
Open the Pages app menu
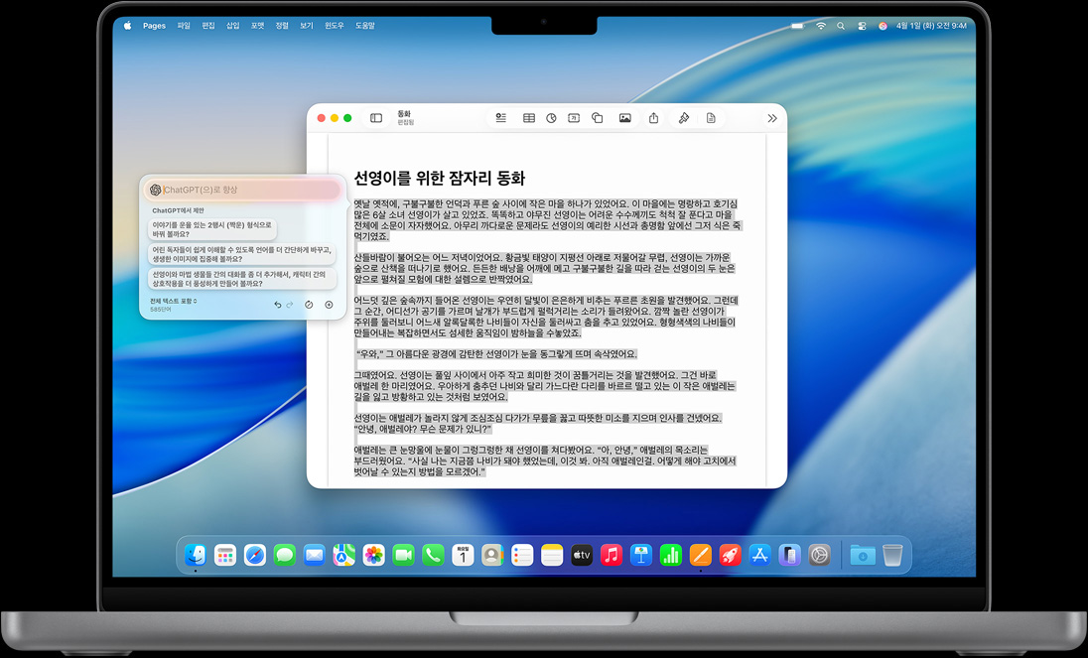pyautogui.click(x=154, y=26)
